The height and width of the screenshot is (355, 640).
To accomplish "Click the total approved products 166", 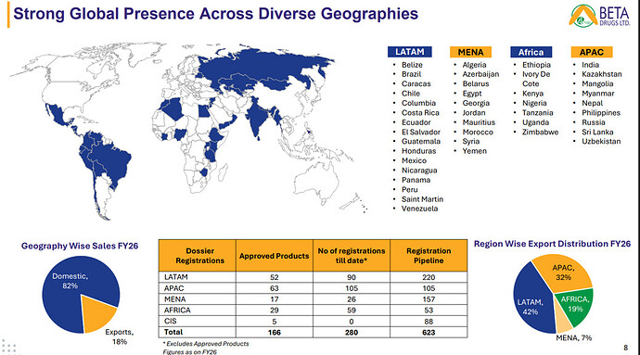I will (275, 333).
